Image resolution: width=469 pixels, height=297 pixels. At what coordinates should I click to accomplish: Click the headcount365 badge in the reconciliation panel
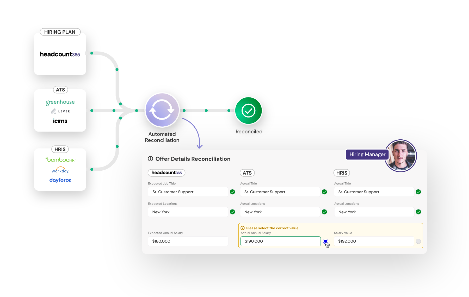click(166, 173)
